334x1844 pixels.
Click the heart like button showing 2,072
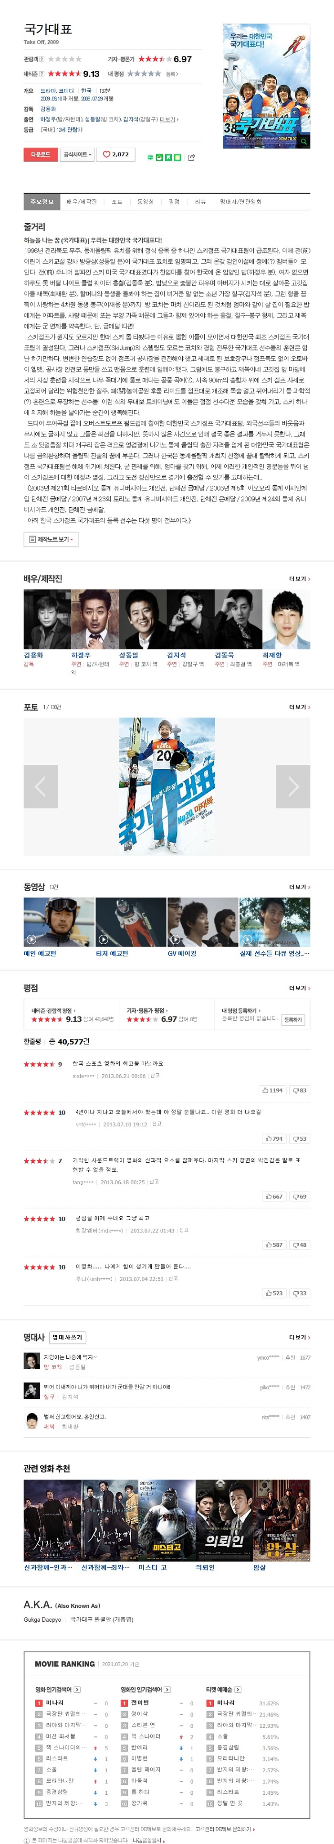tap(115, 154)
